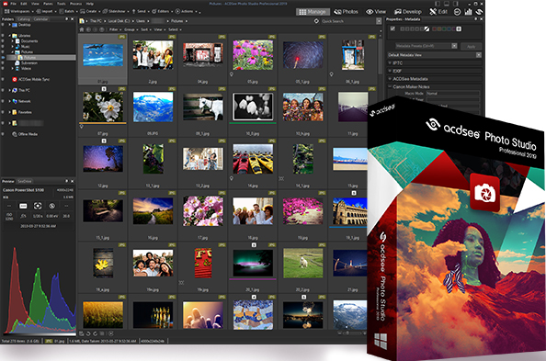Viewport: 546px width, 361px height.
Task: Open the Message Center icon beside Dashboard
Action: [x=479, y=12]
